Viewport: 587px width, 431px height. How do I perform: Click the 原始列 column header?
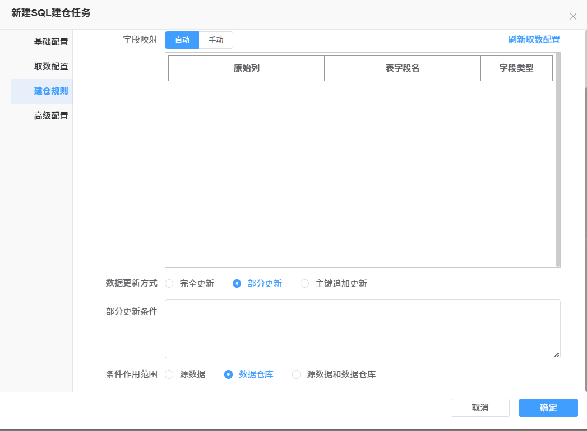coord(246,68)
